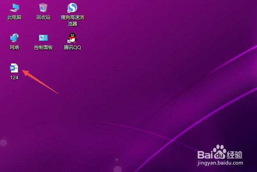
Task: Click the 回收站 text label
Action: (x=43, y=17)
